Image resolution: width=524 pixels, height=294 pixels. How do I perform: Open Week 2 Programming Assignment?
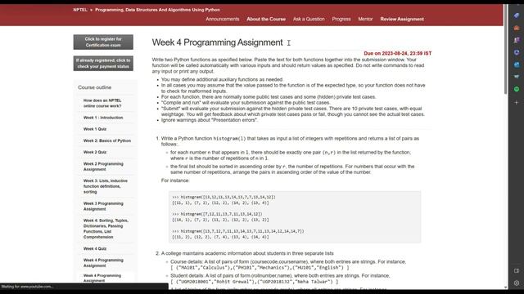tap(103, 167)
